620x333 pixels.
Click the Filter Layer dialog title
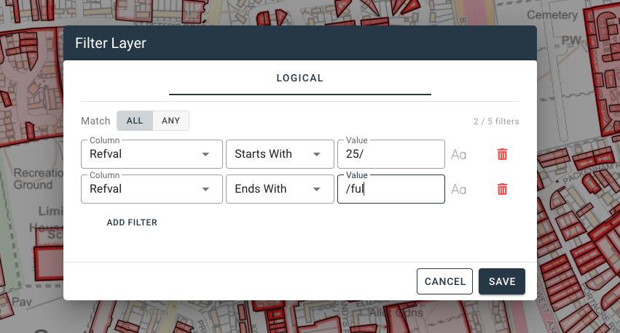click(111, 44)
